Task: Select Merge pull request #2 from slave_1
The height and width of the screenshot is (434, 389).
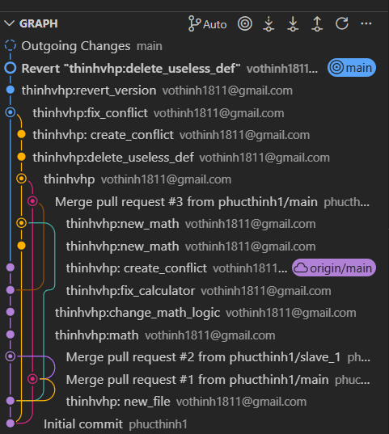Action: coord(194,357)
